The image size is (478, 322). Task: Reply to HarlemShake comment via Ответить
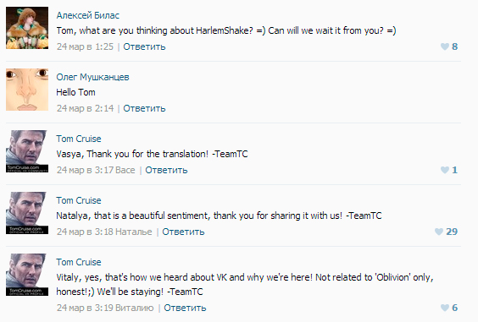[144, 46]
